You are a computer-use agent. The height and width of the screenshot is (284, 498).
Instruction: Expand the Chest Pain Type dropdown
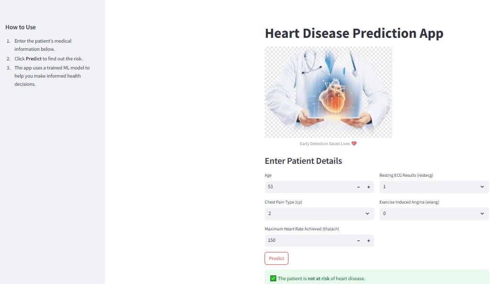point(319,214)
